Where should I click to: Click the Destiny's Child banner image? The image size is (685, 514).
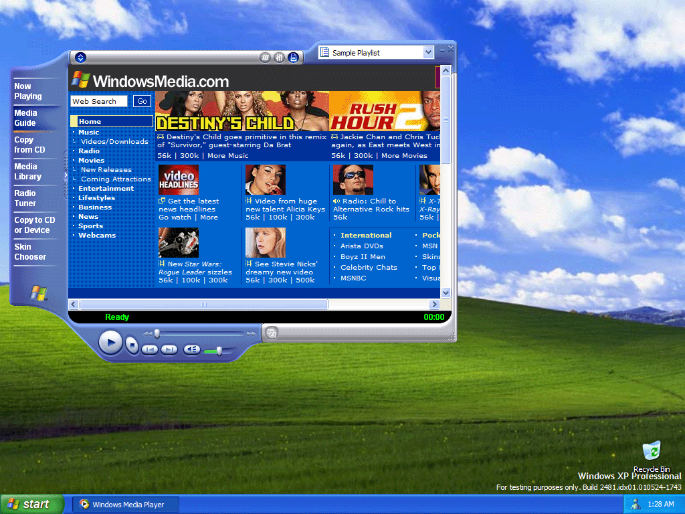pyautogui.click(x=242, y=111)
